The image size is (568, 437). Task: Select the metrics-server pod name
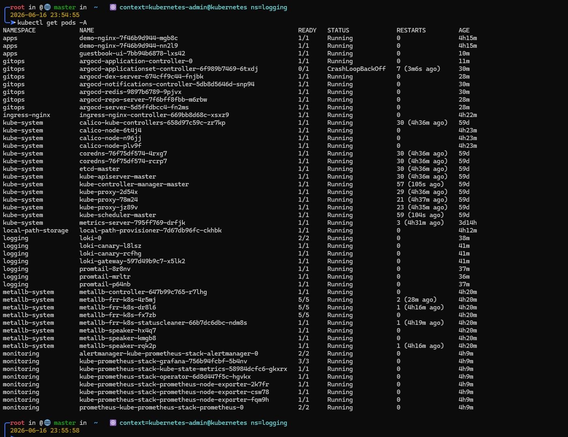132,223
